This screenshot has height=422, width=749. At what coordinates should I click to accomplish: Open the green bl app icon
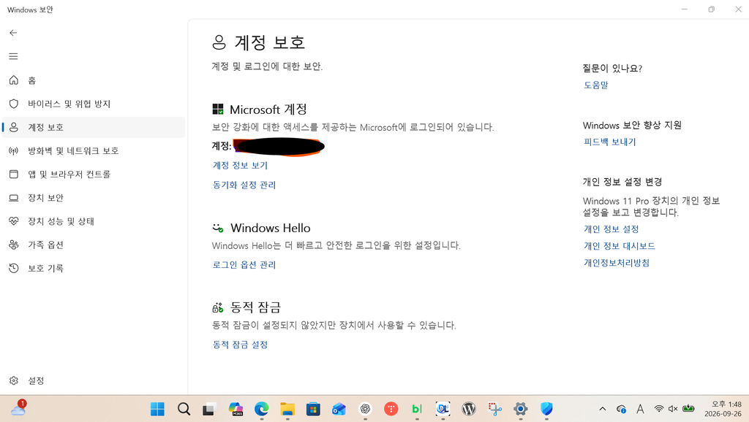coord(417,409)
